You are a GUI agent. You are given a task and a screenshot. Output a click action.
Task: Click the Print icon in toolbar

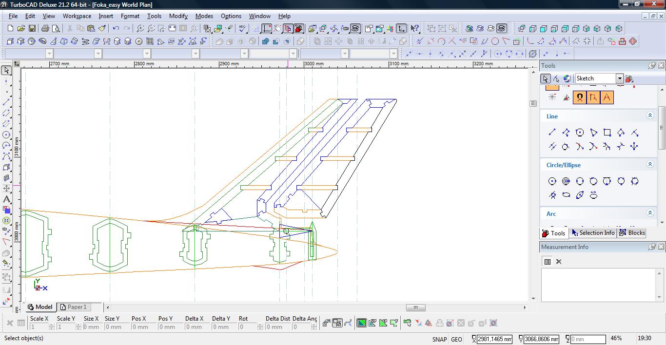(45, 29)
